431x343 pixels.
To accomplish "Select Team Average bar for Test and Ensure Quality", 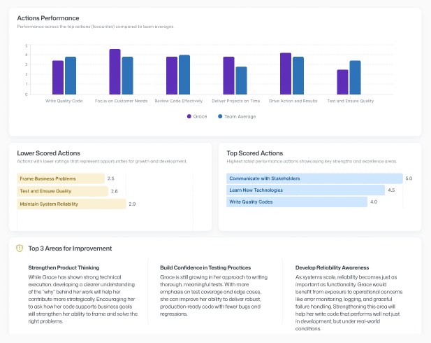I will (x=355, y=78).
